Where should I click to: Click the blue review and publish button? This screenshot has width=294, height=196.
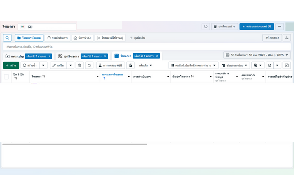(256, 26)
